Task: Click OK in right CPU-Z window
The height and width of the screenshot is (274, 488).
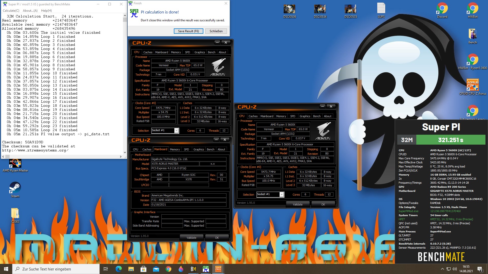Action: click(323, 204)
